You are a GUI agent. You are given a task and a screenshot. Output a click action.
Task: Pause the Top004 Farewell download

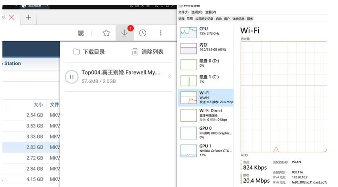tap(72, 77)
